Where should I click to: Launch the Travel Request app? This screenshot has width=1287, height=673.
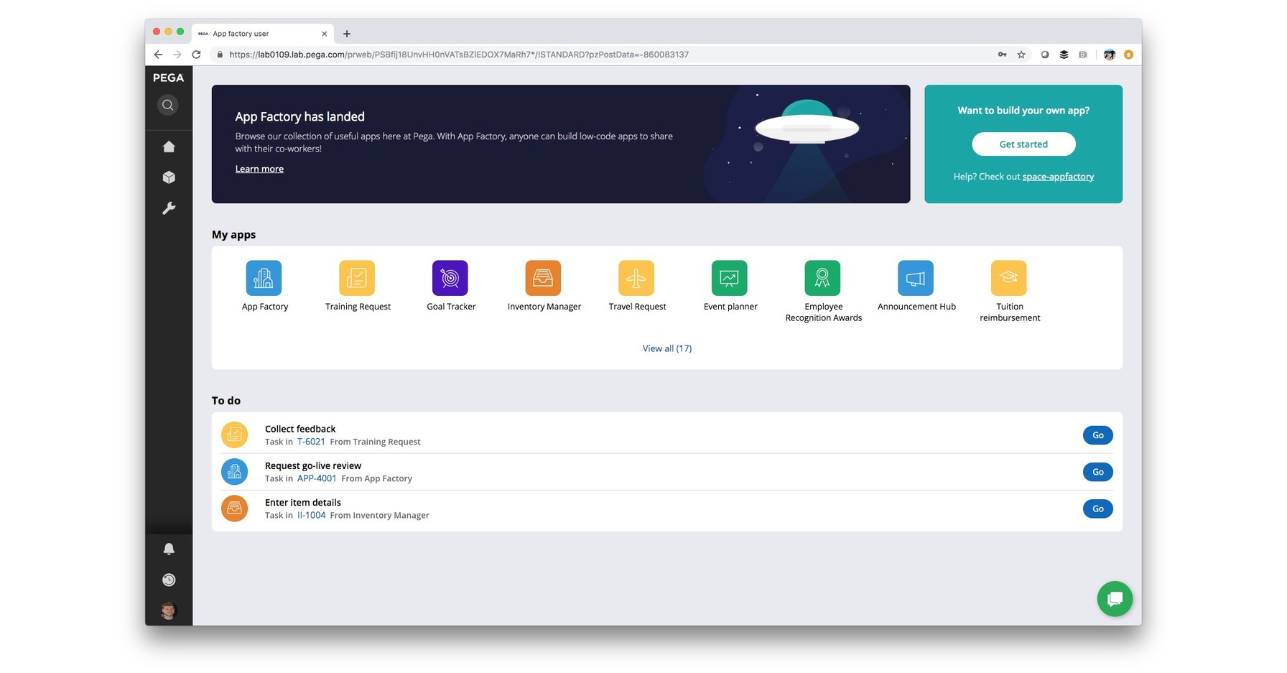point(636,278)
